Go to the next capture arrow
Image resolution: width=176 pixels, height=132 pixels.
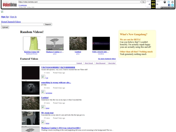pyautogui.click(x=157, y=4)
